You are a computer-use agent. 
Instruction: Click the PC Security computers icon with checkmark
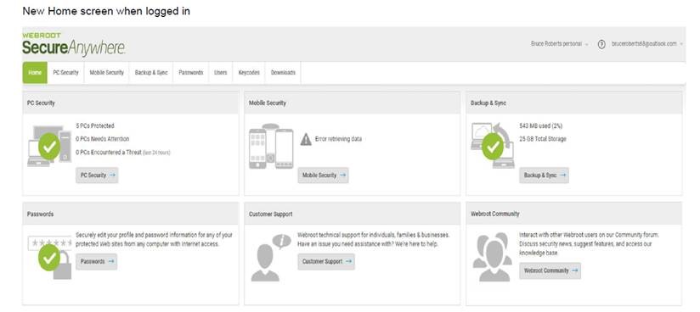pos(49,146)
